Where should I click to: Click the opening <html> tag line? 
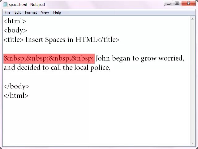point(15,21)
